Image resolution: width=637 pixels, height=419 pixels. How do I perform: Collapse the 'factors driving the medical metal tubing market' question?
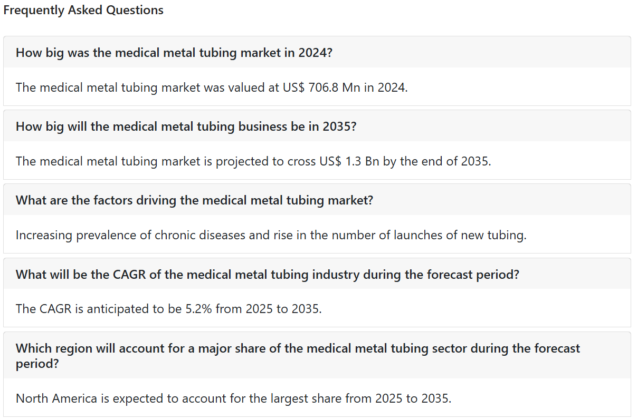(317, 200)
